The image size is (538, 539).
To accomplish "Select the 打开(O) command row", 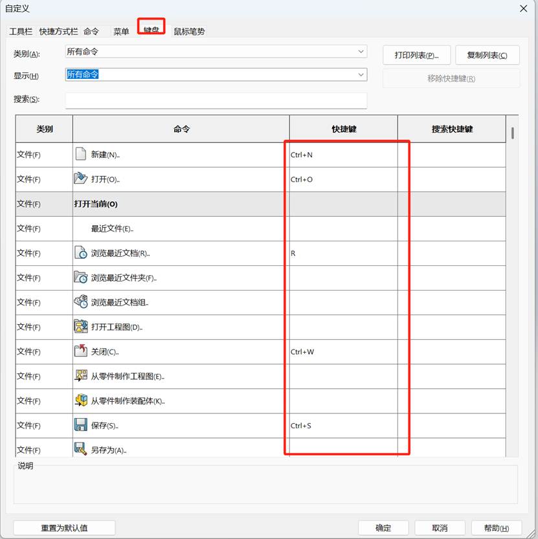I will [181, 179].
